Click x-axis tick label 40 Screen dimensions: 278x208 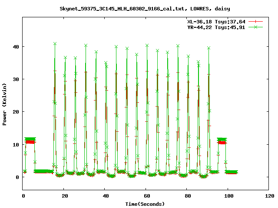(x=106, y=196)
